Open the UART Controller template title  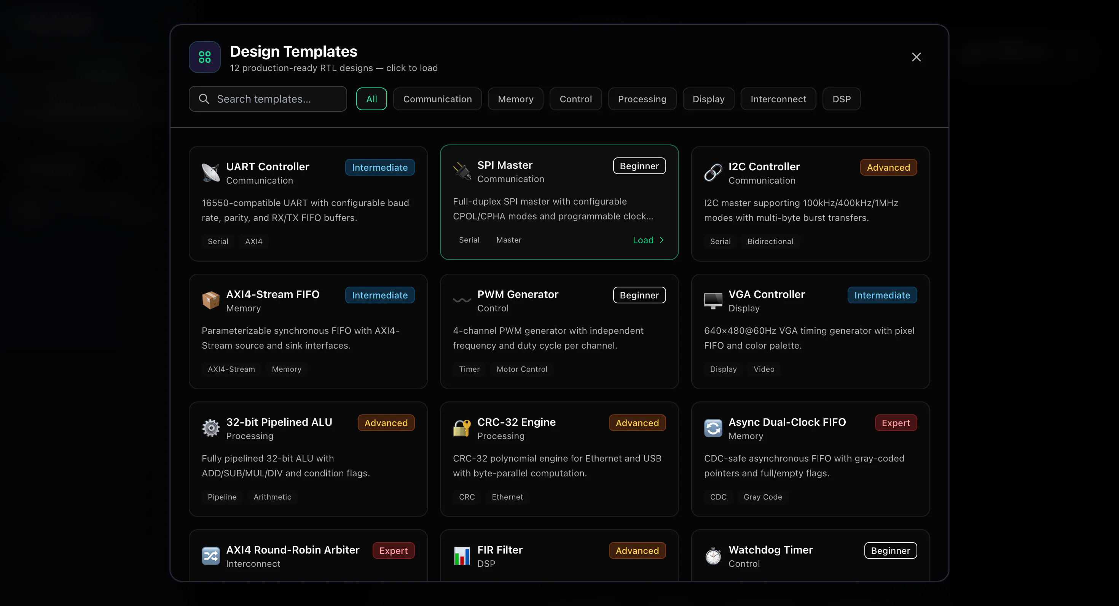[268, 167]
